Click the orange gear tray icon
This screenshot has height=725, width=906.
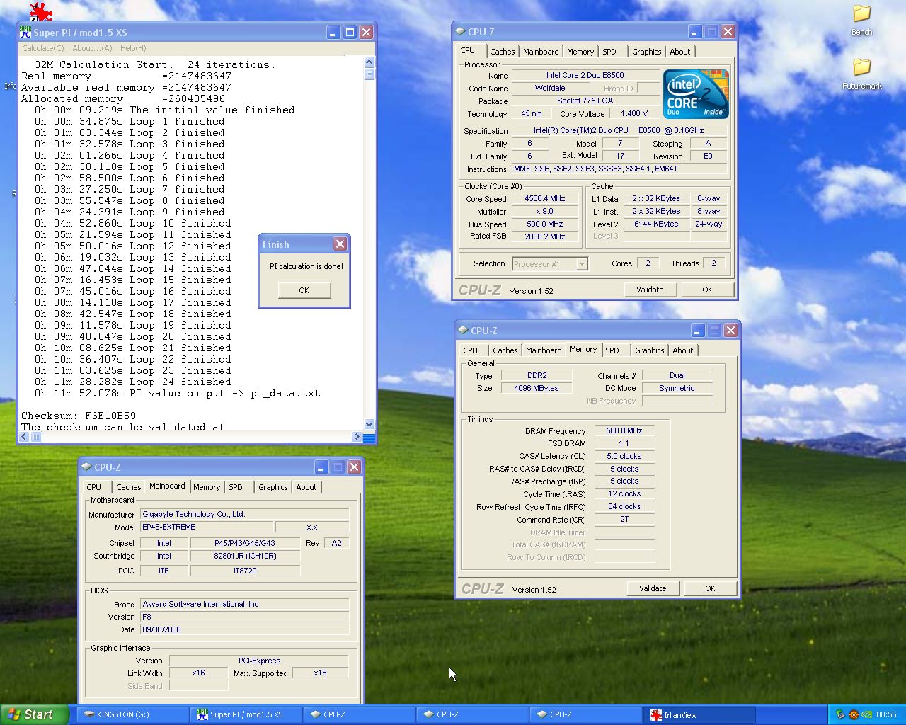pos(853,714)
